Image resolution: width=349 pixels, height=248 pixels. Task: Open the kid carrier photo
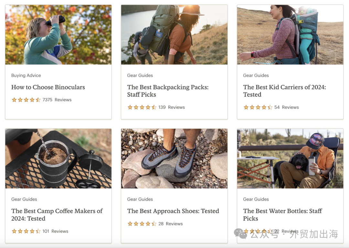click(x=290, y=35)
